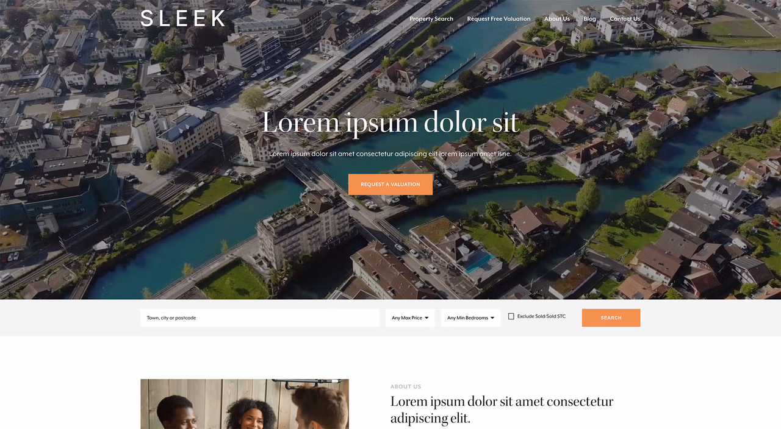Click the orange Search button
This screenshot has width=781, height=429.
[x=611, y=318]
